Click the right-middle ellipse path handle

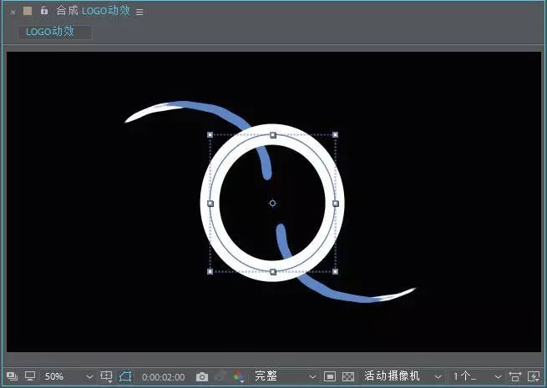point(336,204)
